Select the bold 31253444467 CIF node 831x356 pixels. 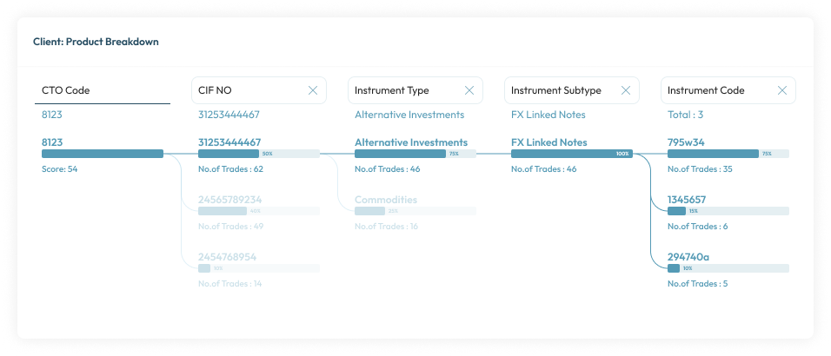point(229,142)
